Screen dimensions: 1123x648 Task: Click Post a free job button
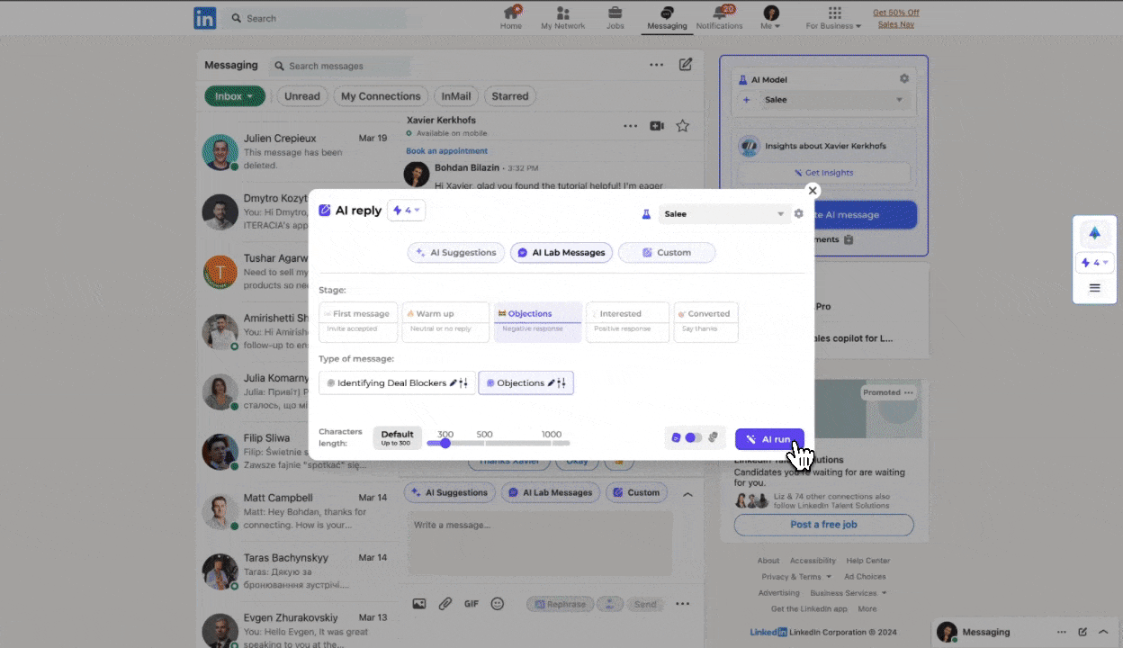click(x=823, y=525)
